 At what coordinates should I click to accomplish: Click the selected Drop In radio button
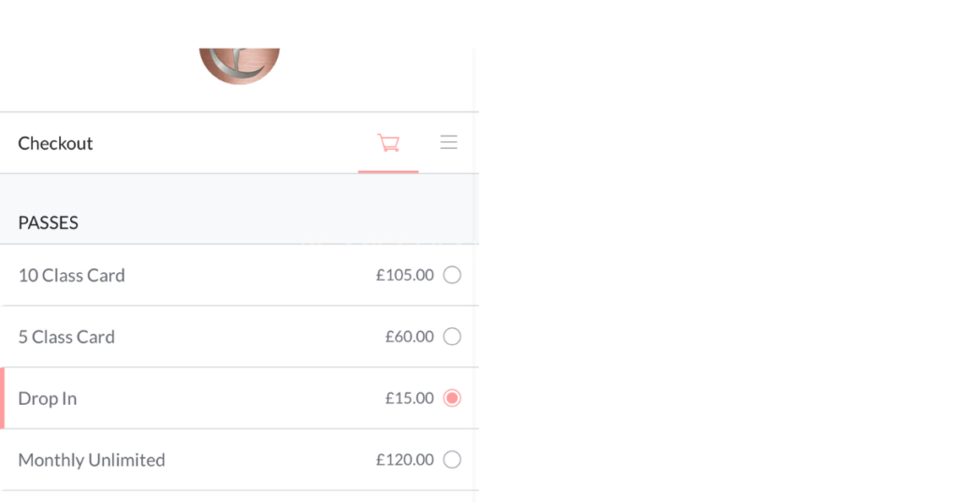tap(452, 398)
